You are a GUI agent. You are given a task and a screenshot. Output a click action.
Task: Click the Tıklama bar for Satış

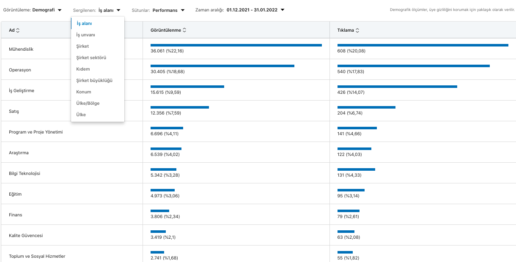[366, 107]
